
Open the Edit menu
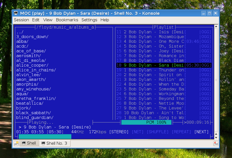click(36, 20)
